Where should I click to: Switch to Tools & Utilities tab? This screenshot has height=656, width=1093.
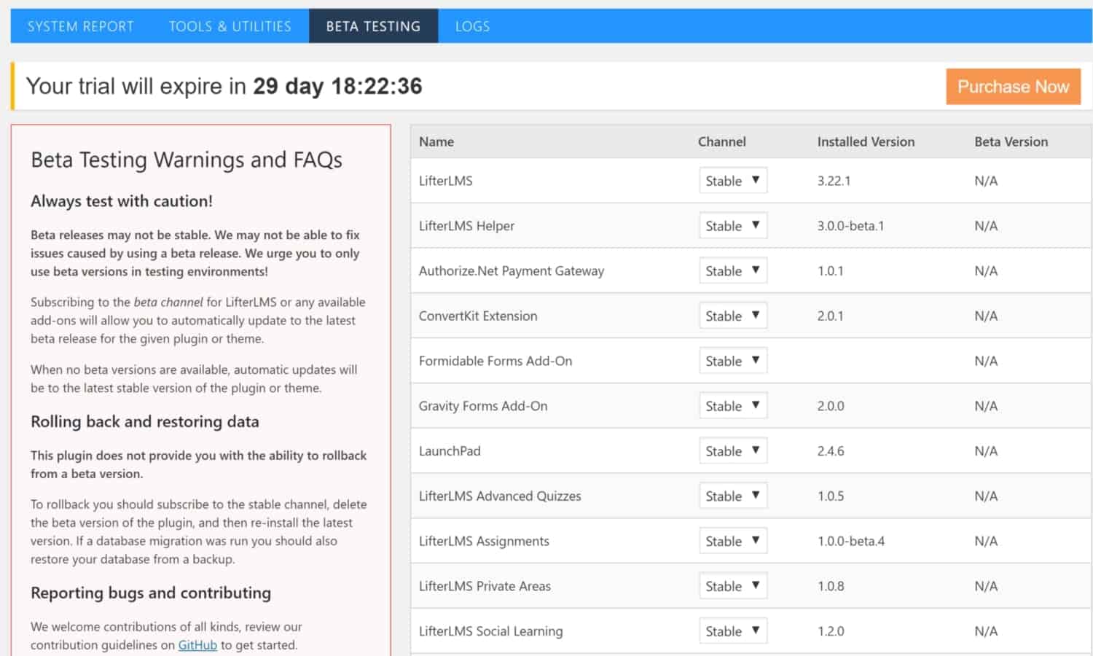230,26
